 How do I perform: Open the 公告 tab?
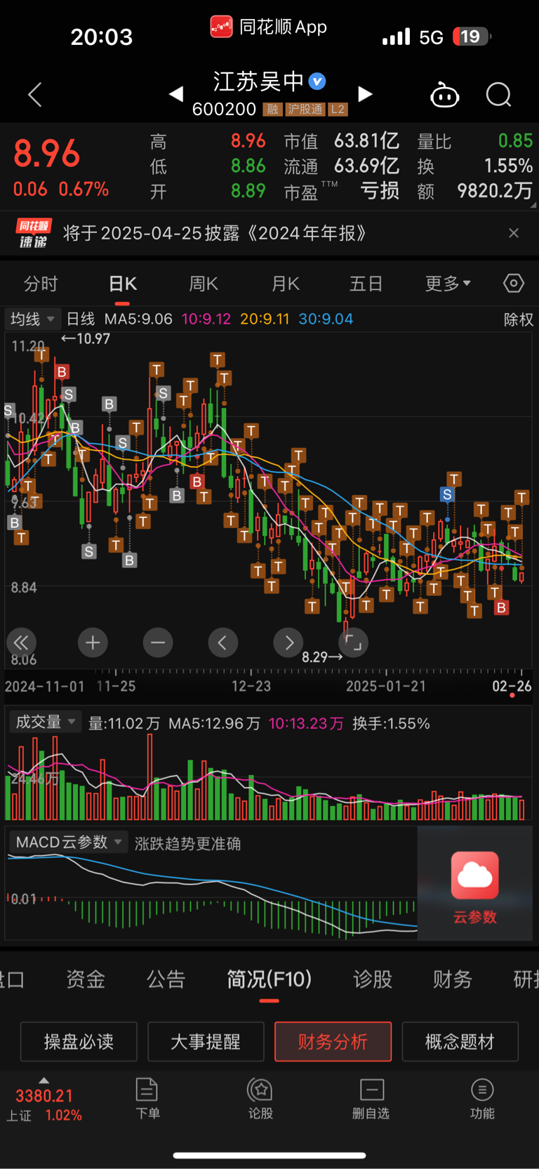pyautogui.click(x=166, y=979)
